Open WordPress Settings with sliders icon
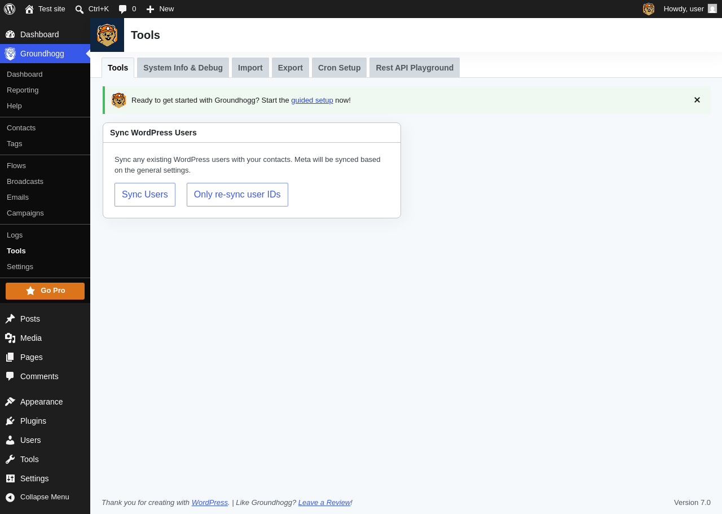 pos(45,478)
